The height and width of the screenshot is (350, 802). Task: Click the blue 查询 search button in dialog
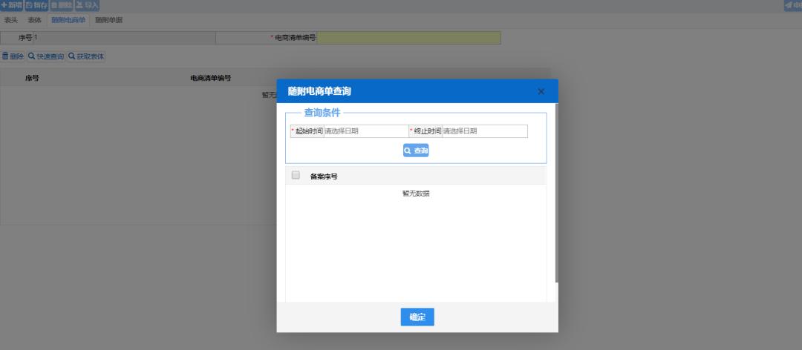click(416, 151)
